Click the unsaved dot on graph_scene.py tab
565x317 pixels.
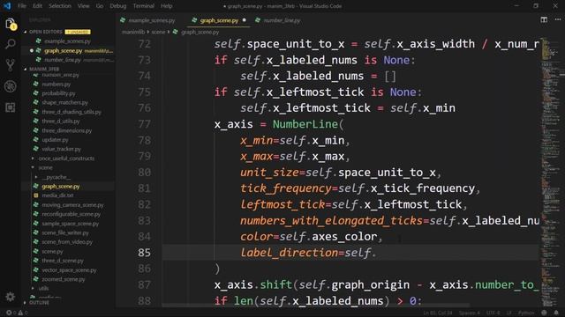pyautogui.click(x=245, y=20)
